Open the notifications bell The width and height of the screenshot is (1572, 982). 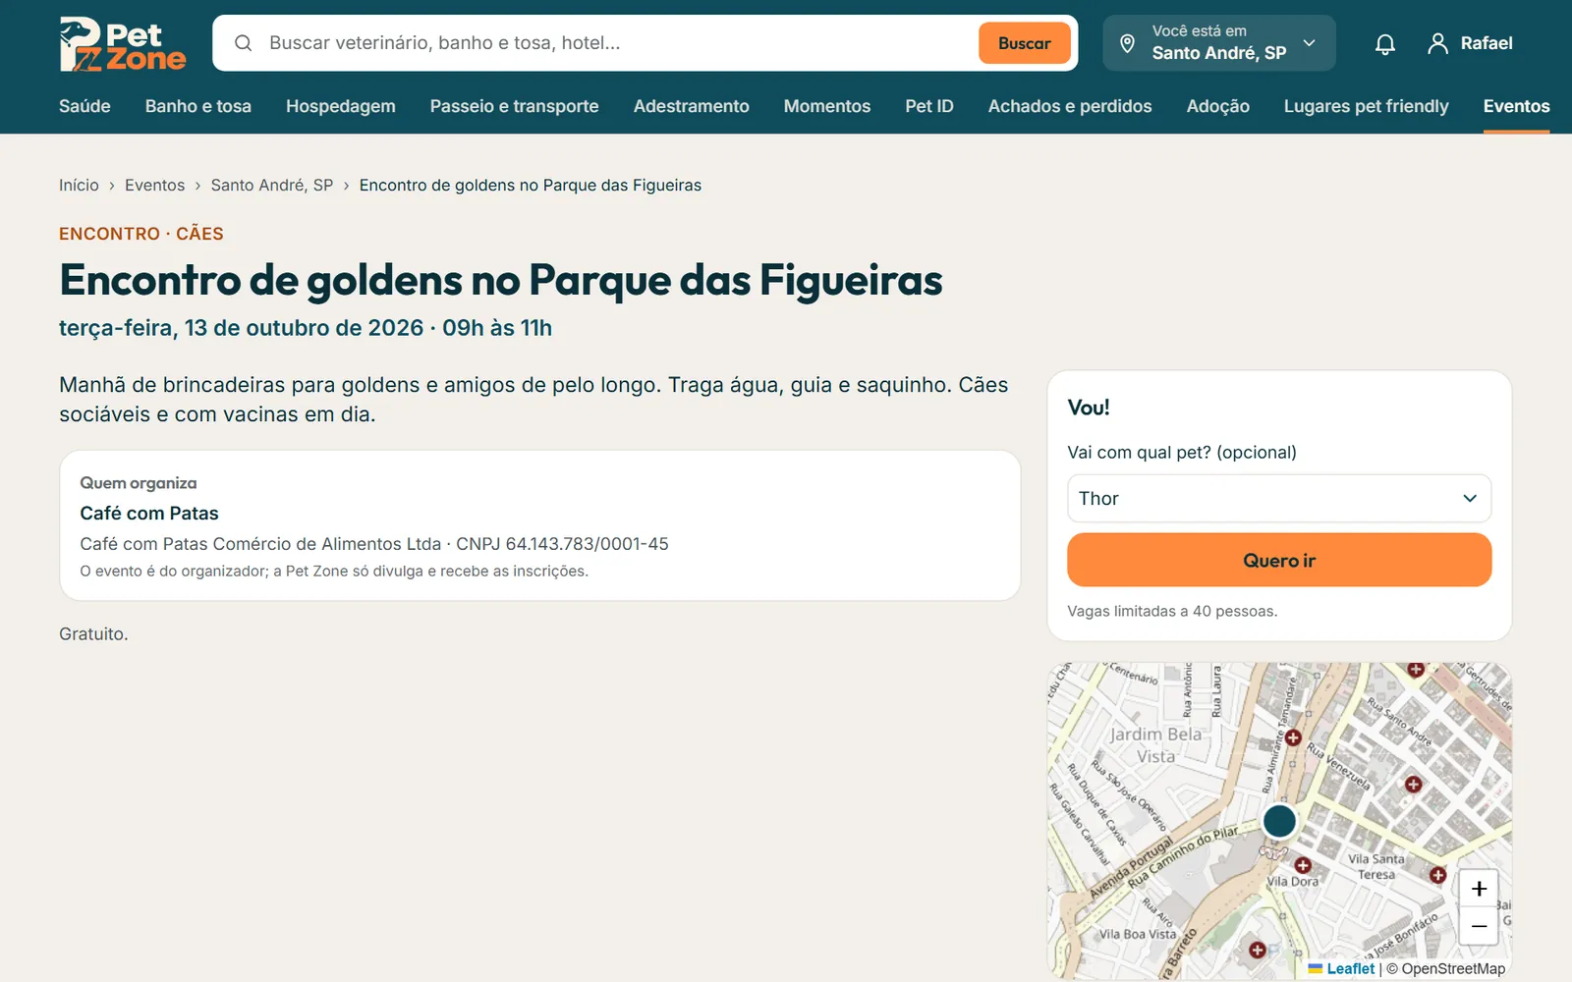1385,43
